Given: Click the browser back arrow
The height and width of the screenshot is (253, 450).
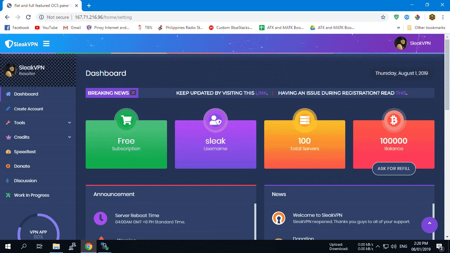Looking at the screenshot, I should click(7, 17).
